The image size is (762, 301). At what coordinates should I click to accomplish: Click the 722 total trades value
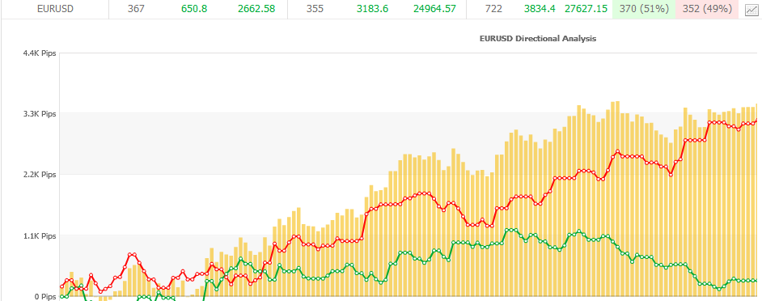(493, 9)
